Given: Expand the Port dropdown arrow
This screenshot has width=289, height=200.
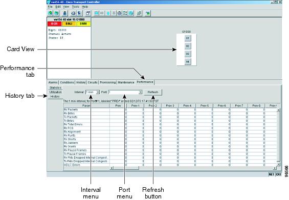Looking at the screenshot, I should 140,92.
